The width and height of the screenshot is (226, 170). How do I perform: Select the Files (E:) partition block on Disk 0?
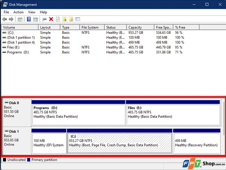pos(173,112)
